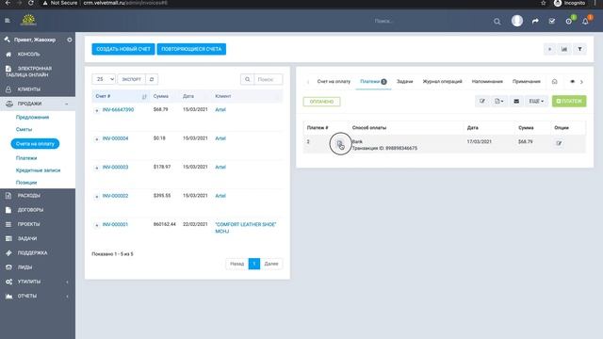Screen dimensions: 603x339
Task: Click the gear icon next to Привет, Жавохир
Action: tap(69, 40)
